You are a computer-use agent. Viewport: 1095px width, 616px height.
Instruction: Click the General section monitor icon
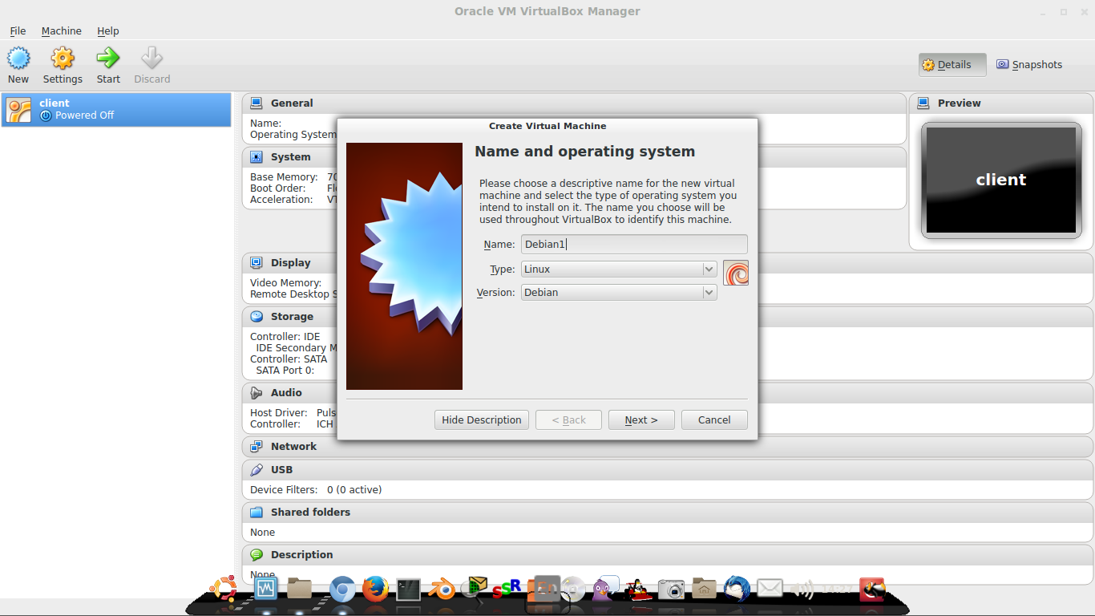pyautogui.click(x=257, y=103)
